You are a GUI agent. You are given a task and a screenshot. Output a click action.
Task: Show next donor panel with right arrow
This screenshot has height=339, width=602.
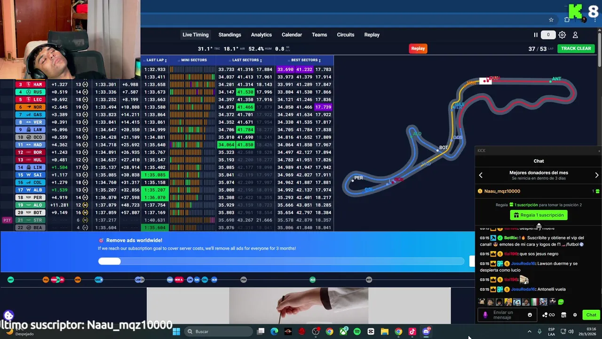pyautogui.click(x=597, y=175)
